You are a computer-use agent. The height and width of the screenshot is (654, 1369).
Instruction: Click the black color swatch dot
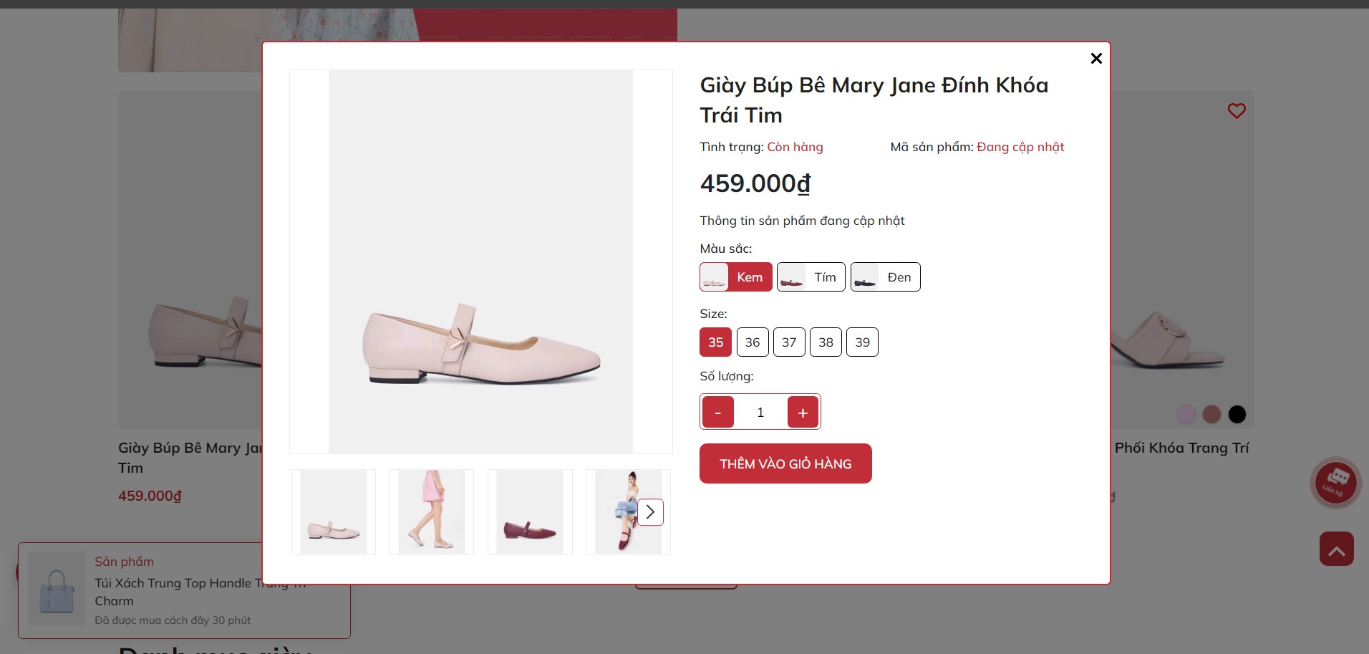[x=1237, y=414]
